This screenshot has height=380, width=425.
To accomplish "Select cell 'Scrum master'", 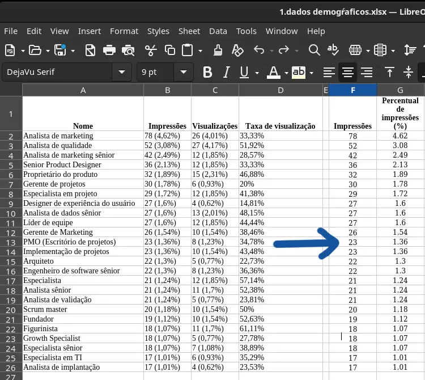I will click(83, 309).
